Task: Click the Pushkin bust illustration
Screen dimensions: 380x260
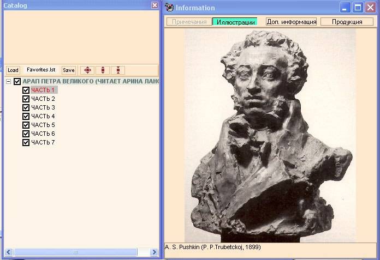Action: (x=270, y=136)
